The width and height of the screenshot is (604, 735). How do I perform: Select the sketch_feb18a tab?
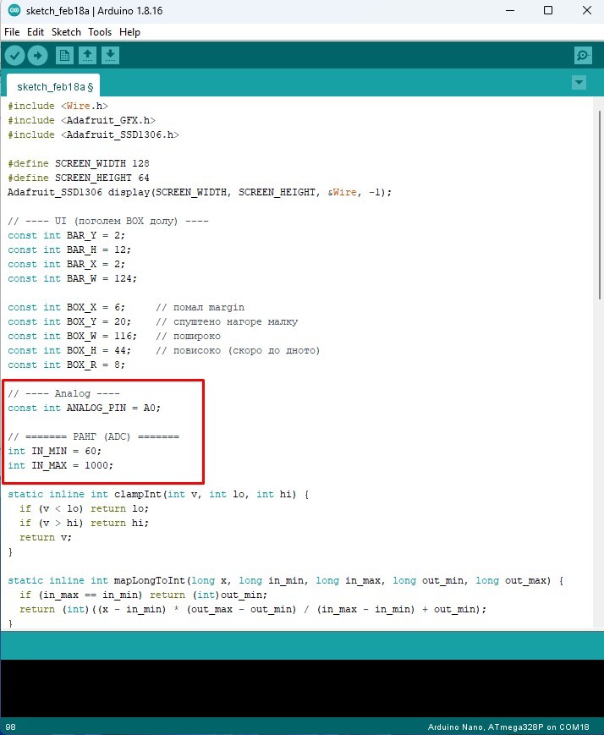pyautogui.click(x=52, y=86)
